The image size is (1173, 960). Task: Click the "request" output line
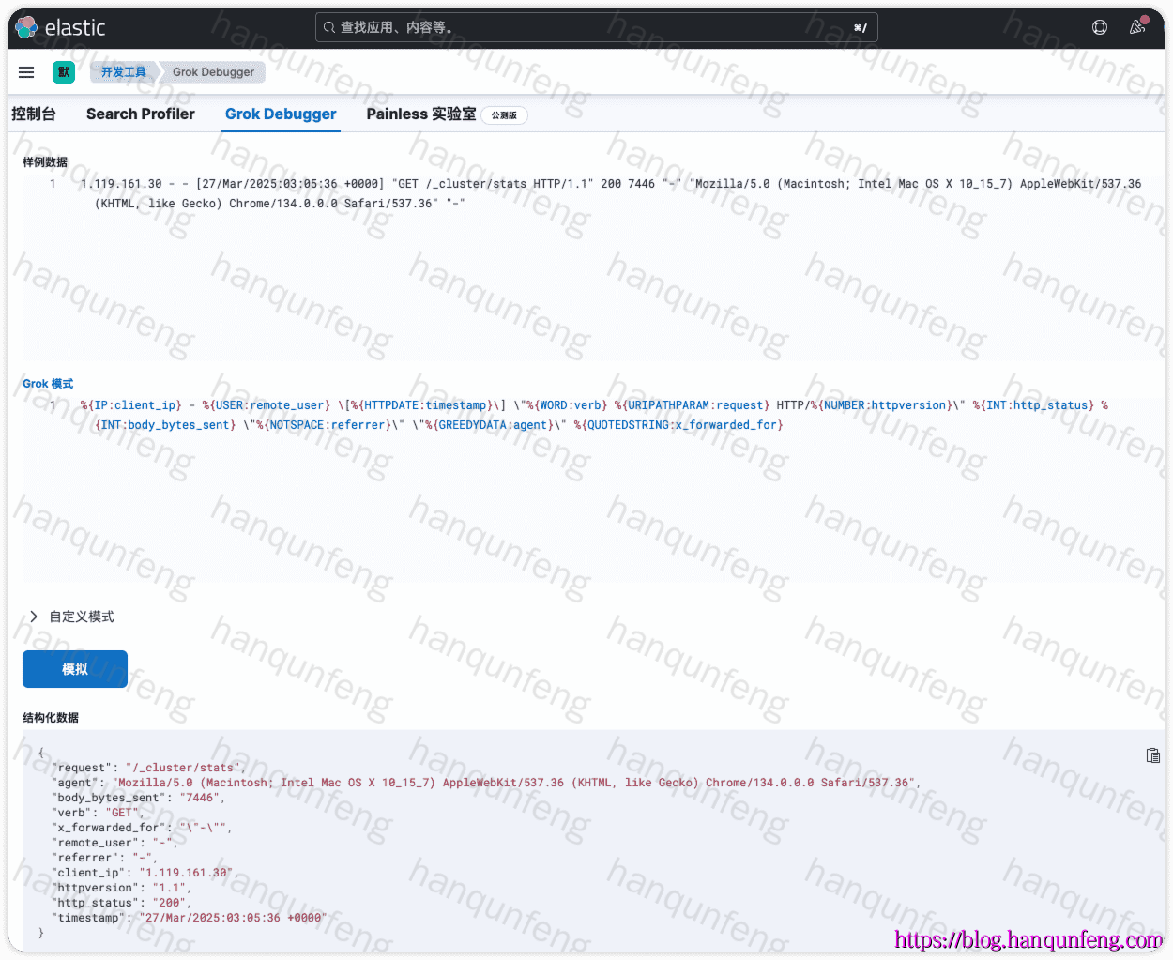pos(148,768)
